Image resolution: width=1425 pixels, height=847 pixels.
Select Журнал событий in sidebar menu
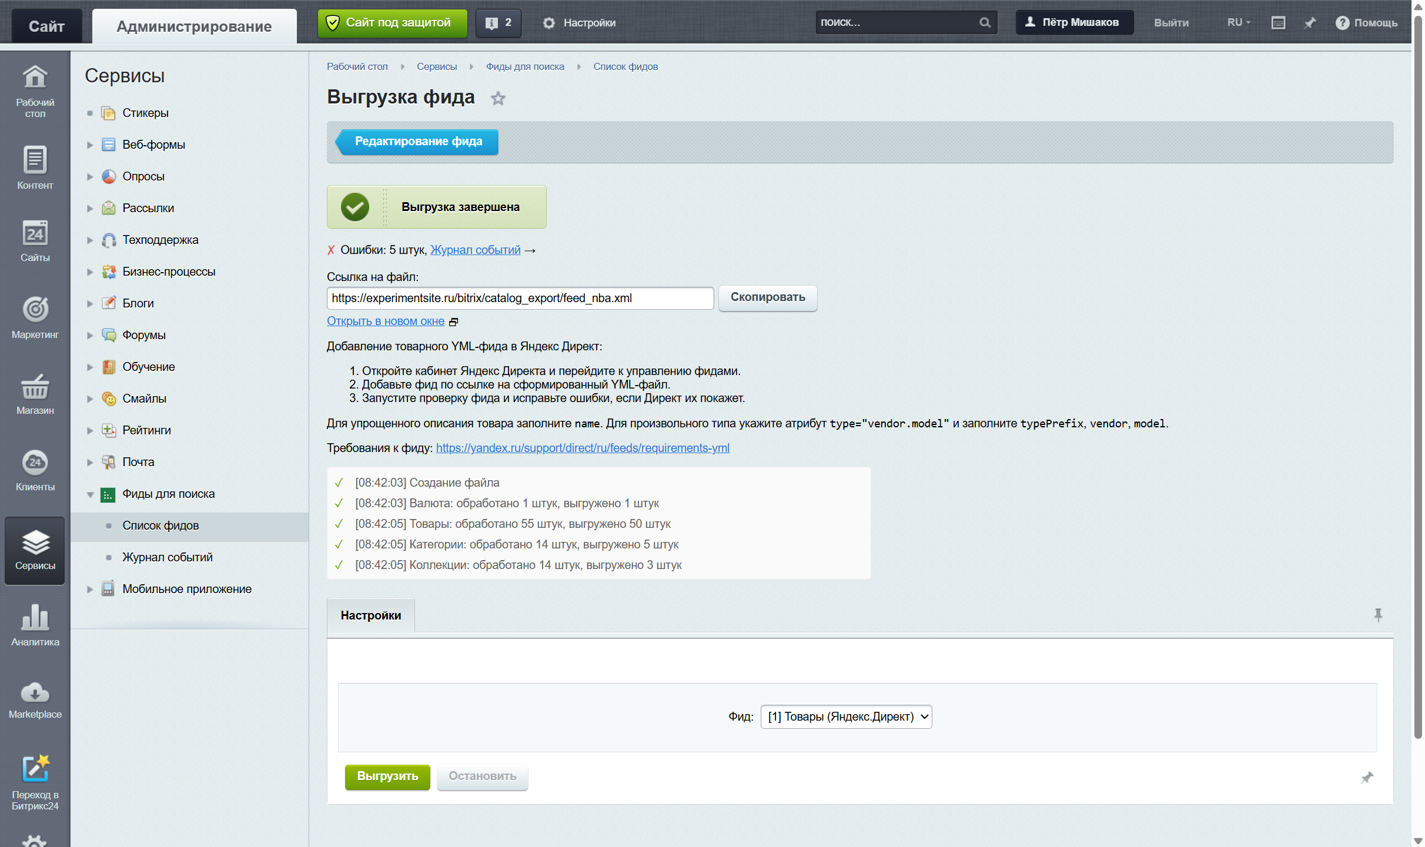167,557
